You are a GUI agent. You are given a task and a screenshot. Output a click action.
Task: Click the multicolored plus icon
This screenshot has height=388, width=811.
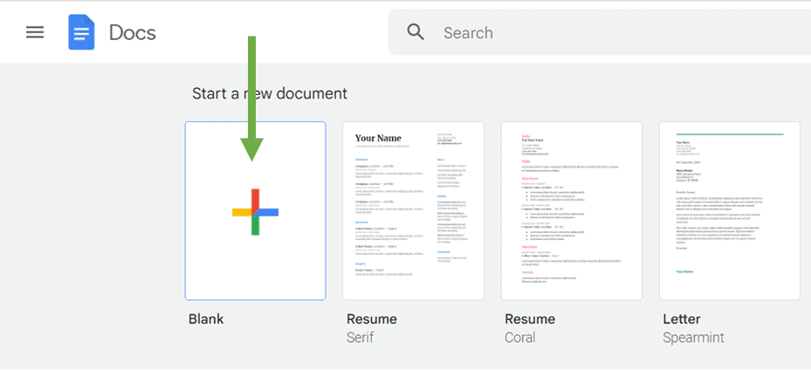point(255,212)
